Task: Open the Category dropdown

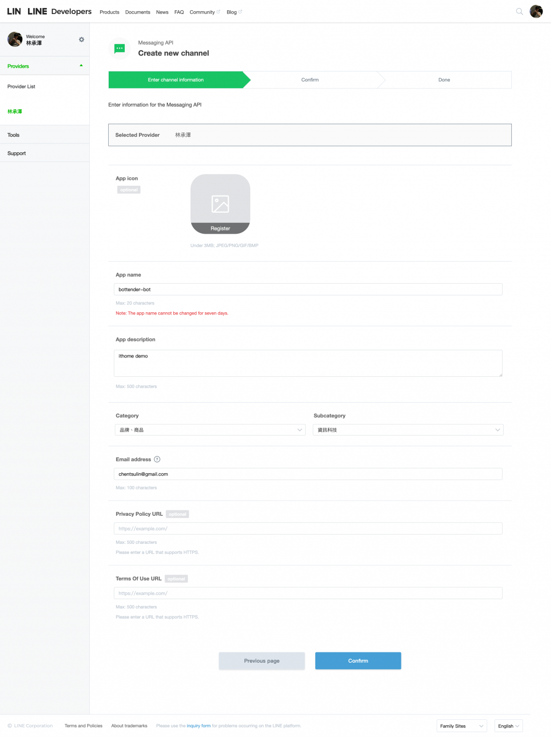Action: click(x=210, y=430)
